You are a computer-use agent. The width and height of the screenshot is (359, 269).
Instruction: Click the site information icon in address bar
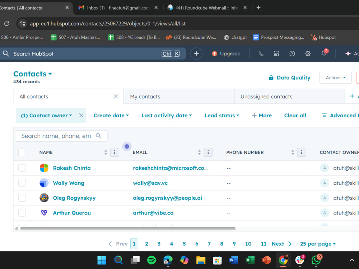point(22,23)
